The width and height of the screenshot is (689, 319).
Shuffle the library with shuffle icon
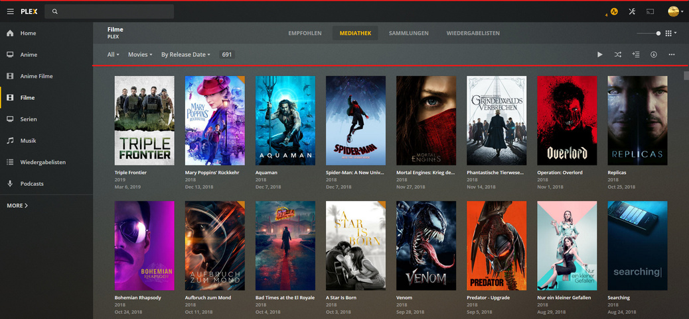(x=618, y=55)
